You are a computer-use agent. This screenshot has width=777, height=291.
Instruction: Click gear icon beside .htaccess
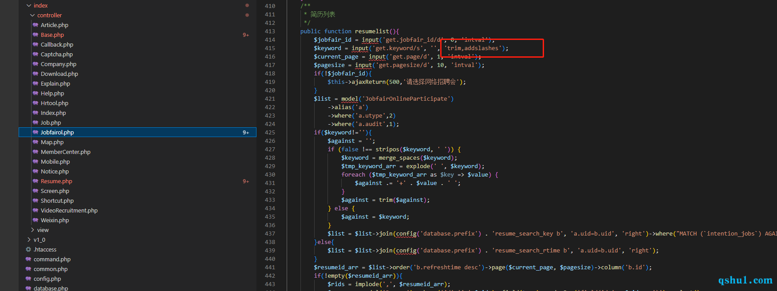(x=28, y=249)
